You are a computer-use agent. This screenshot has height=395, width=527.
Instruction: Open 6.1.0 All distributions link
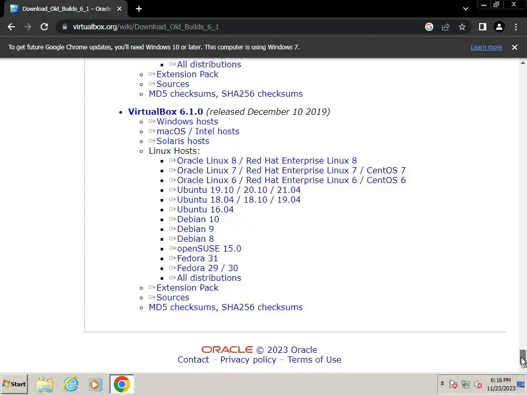(209, 278)
